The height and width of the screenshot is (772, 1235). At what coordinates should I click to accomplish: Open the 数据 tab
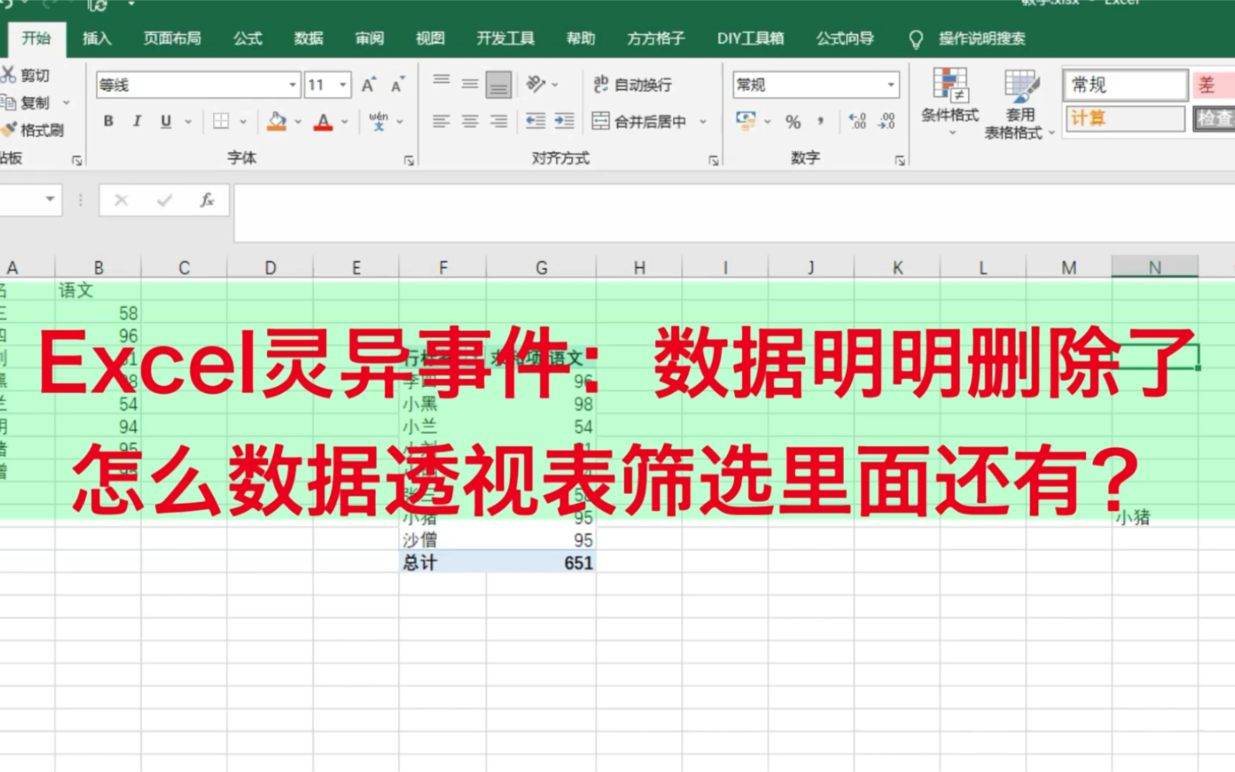click(x=308, y=38)
